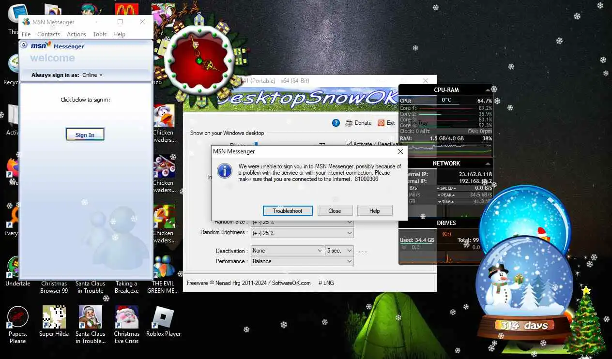This screenshot has width=612, height=359.
Task: Open the Super Hilda desktop icon
Action: click(x=54, y=322)
